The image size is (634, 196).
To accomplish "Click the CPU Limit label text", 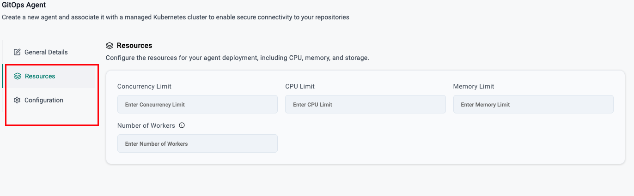I will coord(300,86).
